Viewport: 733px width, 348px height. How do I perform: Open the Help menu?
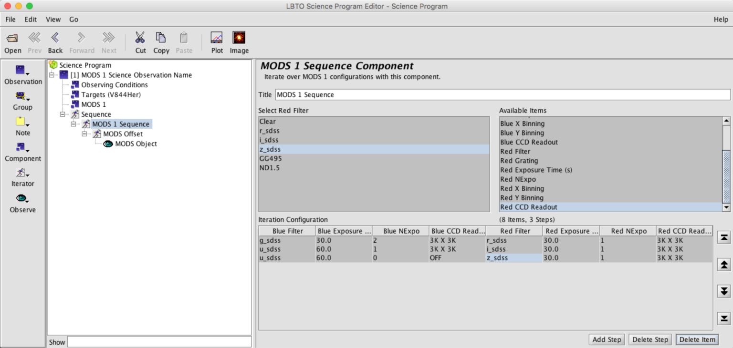(721, 20)
